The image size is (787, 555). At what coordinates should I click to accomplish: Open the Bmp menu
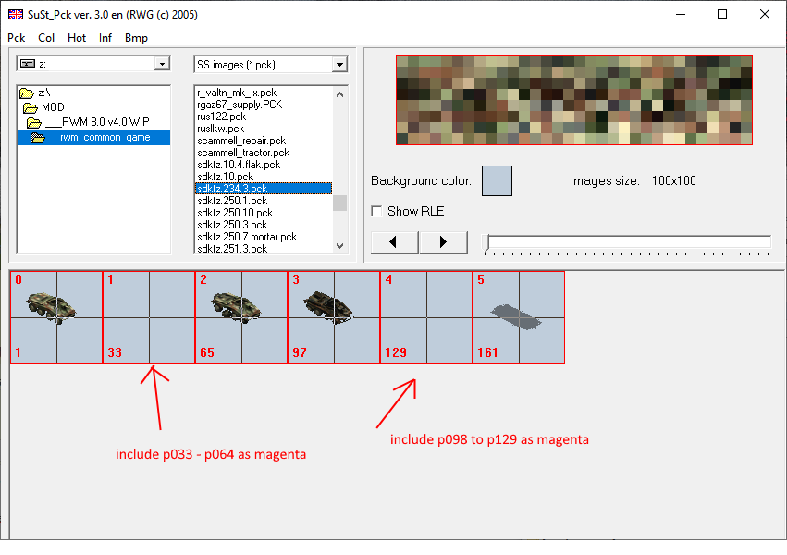tap(136, 38)
